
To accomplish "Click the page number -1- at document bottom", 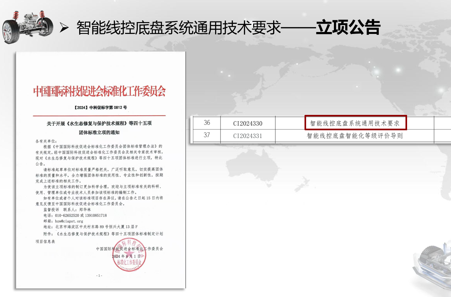I will tap(99, 276).
